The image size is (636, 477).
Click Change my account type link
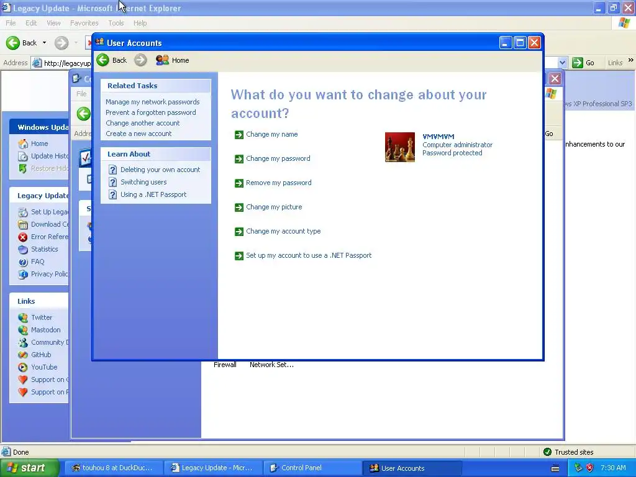pos(283,231)
